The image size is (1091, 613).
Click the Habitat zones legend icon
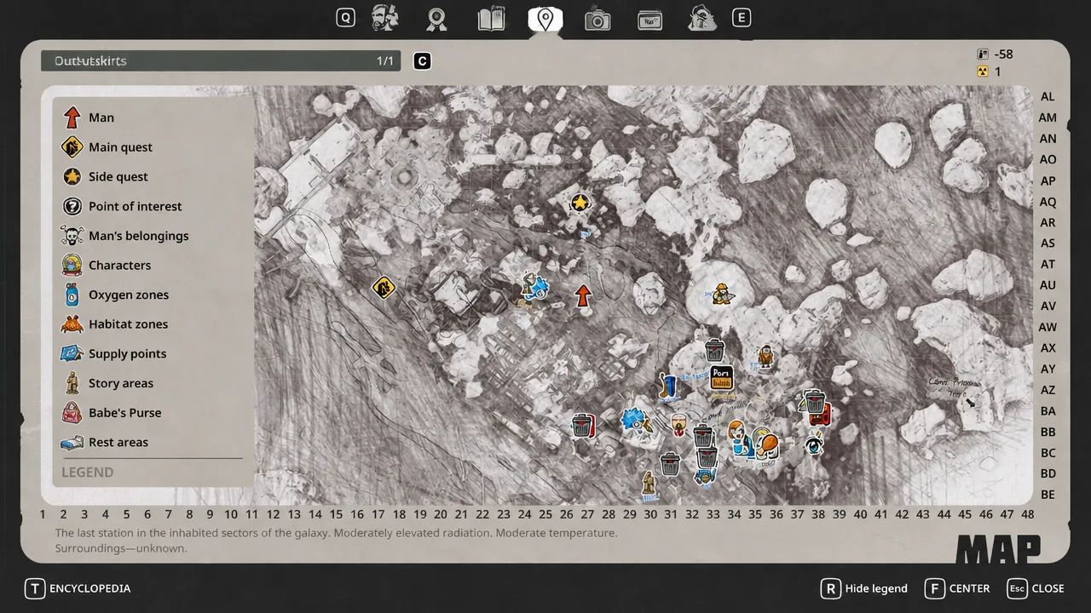click(72, 324)
